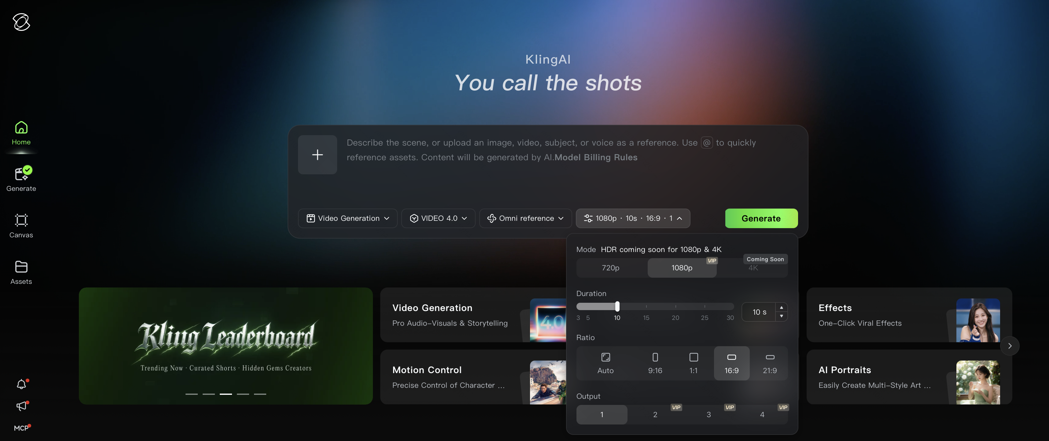Click the duration slider handle
The width and height of the screenshot is (1049, 441).
(617, 306)
